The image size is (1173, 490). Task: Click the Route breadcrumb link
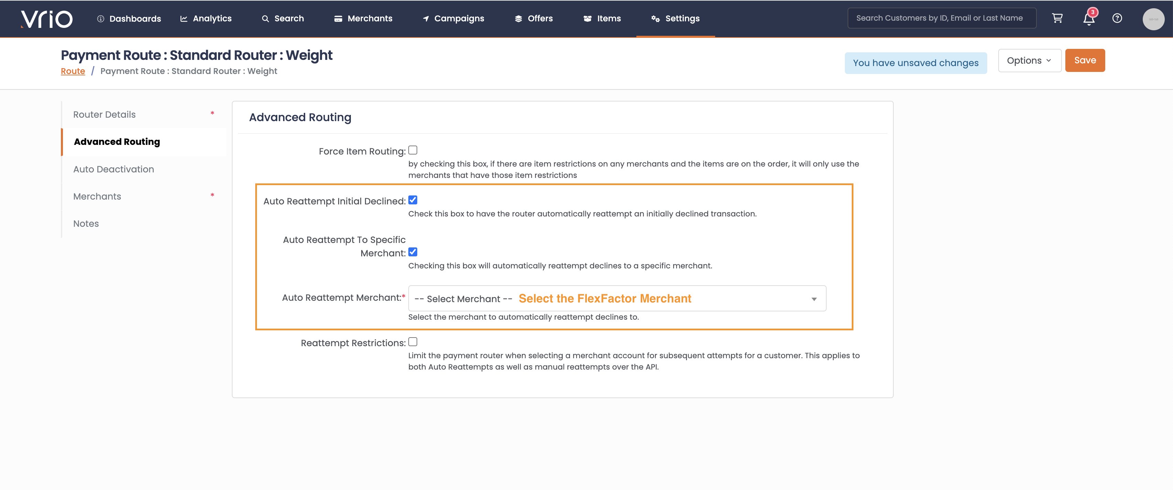(x=73, y=71)
